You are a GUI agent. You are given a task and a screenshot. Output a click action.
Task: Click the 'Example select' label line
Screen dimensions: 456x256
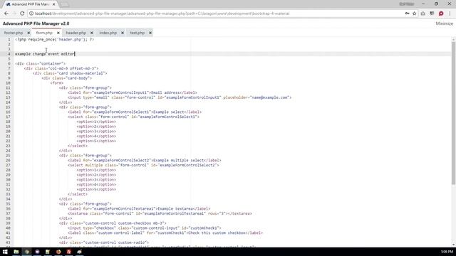click(135, 112)
